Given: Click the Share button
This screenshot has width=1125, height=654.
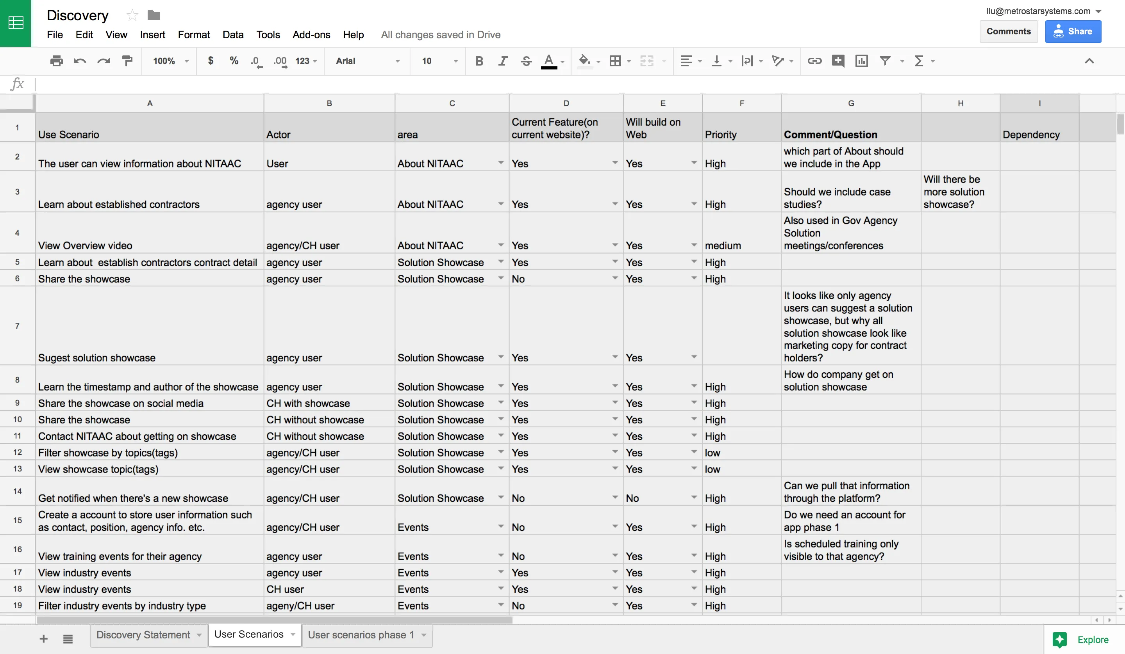Looking at the screenshot, I should (x=1073, y=31).
